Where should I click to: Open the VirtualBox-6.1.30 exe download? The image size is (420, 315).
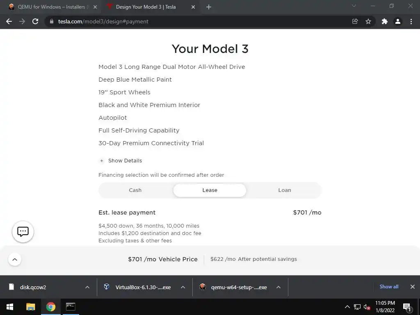(x=143, y=287)
